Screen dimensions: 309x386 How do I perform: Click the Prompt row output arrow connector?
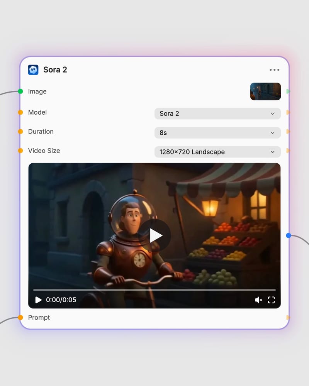pyautogui.click(x=288, y=318)
